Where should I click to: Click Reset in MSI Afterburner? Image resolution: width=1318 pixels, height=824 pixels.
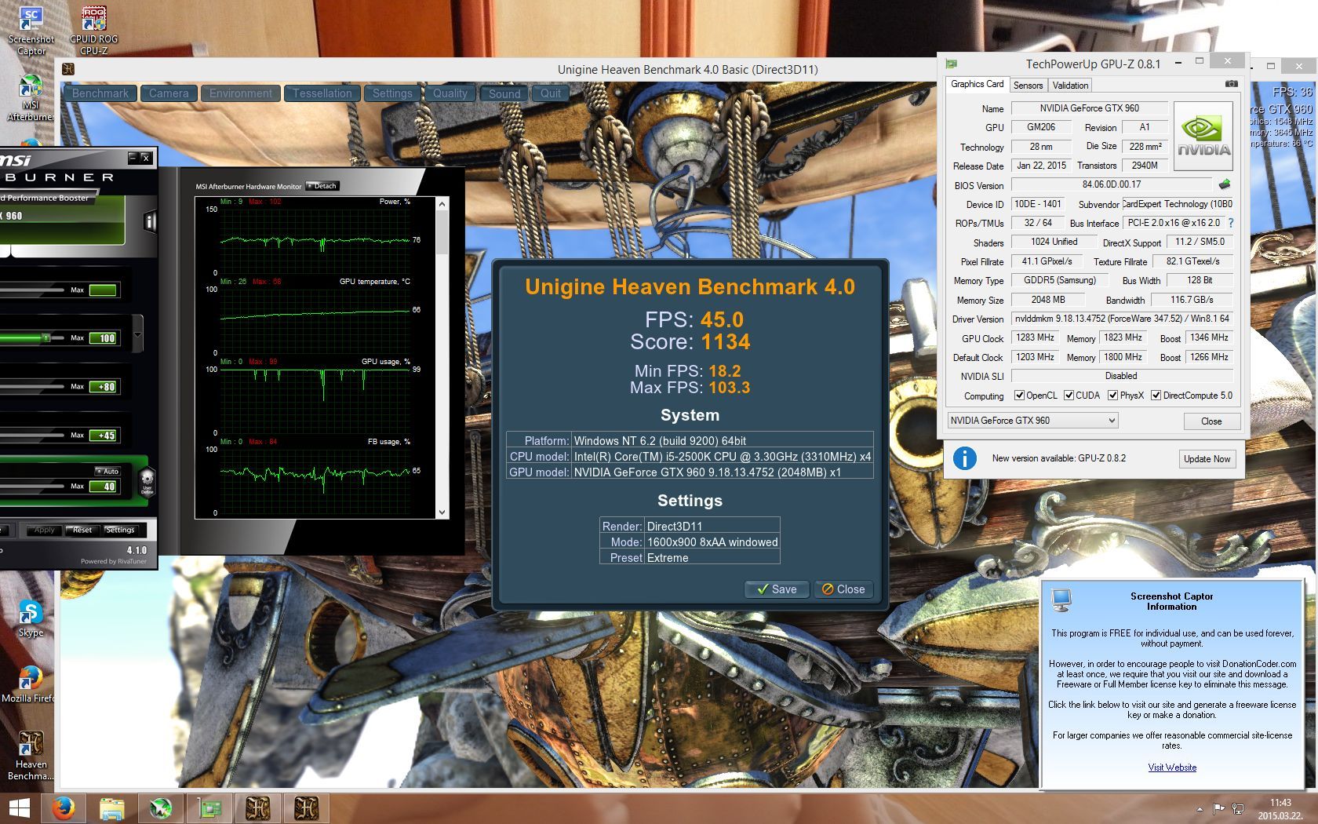[82, 530]
